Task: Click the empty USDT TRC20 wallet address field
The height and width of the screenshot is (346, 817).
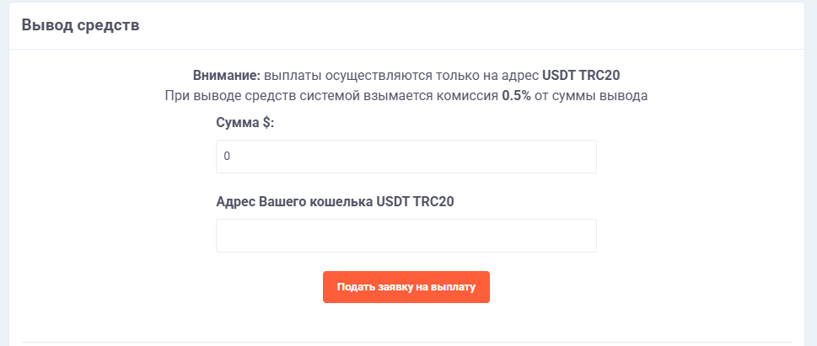Action: pyautogui.click(x=406, y=236)
